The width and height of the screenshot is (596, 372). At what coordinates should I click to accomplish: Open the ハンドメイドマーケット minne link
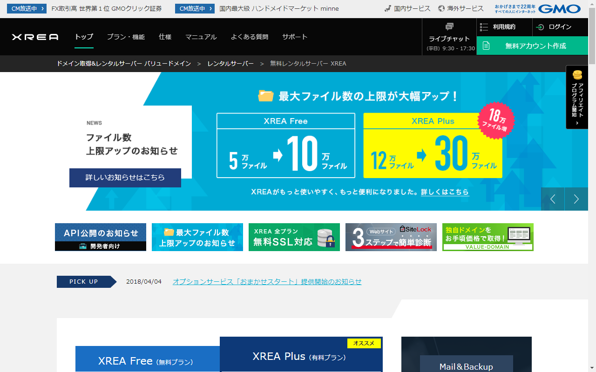coord(279,8)
